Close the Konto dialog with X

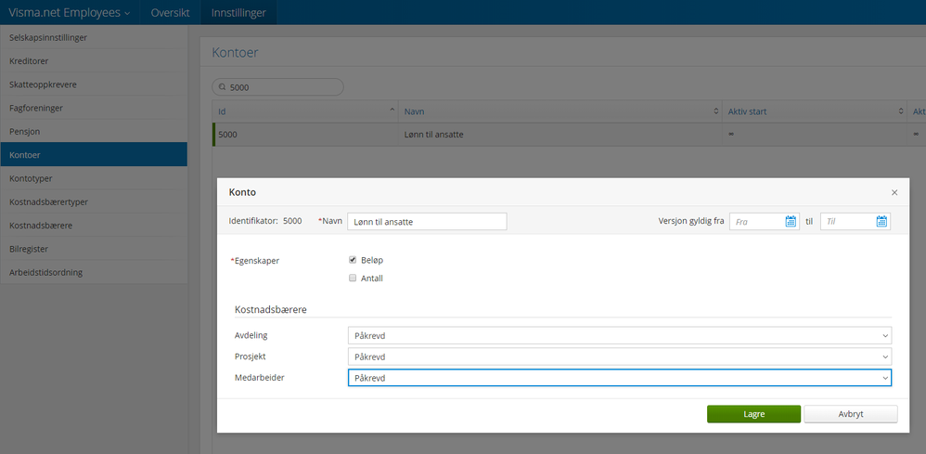coord(894,193)
